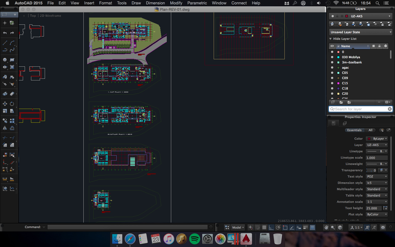Click the Freeze layer snowflake toolbar icon
Image resolution: width=395 pixels, height=247 pixels.
click(368, 24)
